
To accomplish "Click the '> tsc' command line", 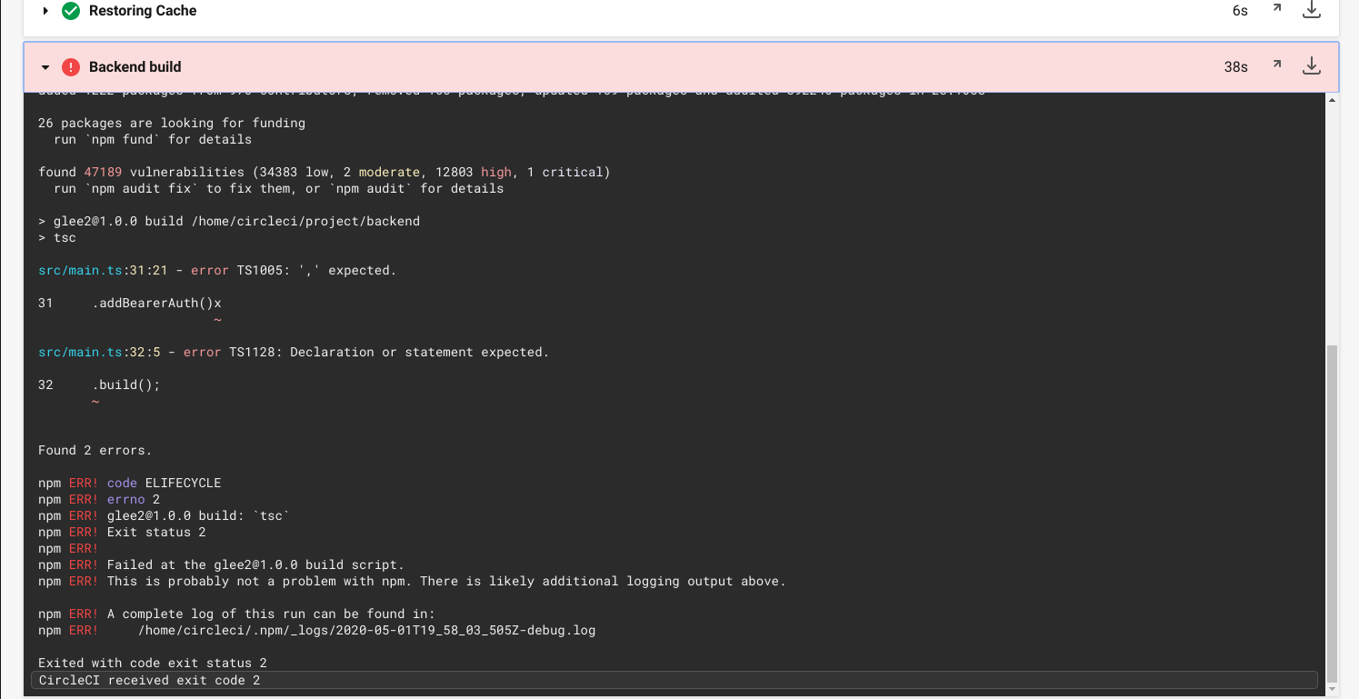I will [57, 237].
